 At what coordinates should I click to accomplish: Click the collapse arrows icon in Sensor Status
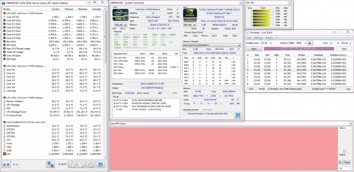15,165
